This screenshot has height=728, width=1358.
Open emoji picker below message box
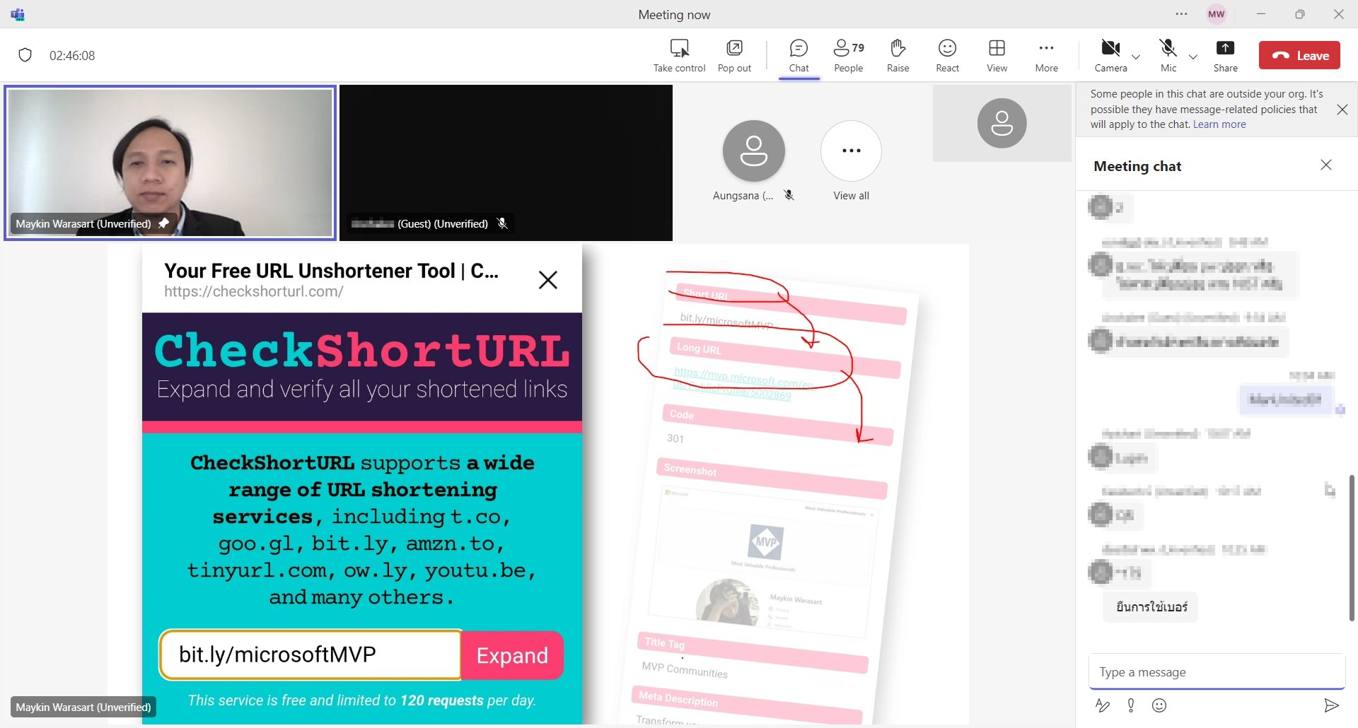click(1159, 705)
